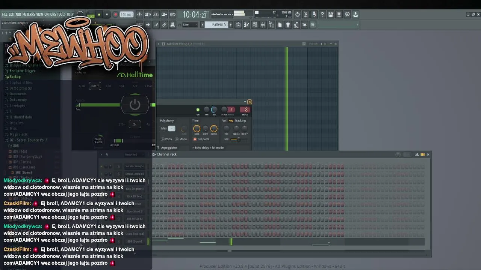
Task: Open the PATTERNS menu
Action: (x=29, y=14)
